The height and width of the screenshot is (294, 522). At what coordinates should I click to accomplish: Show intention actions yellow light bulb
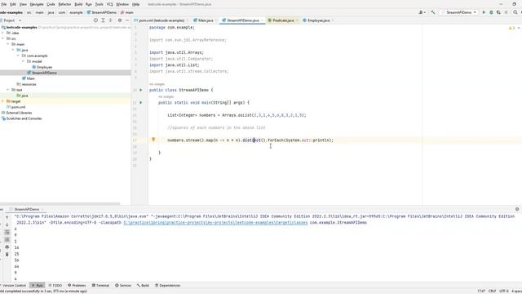pyautogui.click(x=153, y=140)
